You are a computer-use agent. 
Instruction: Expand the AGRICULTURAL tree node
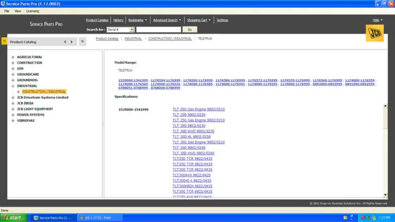click(x=13, y=57)
